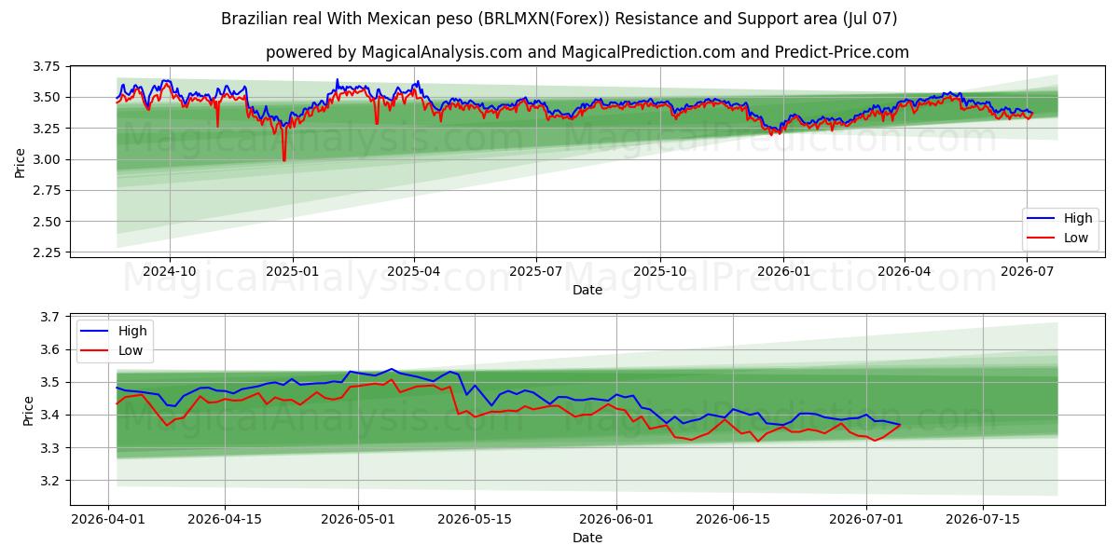Click the '2026-06-01' date tick label
The image size is (1119, 559).
(x=616, y=519)
